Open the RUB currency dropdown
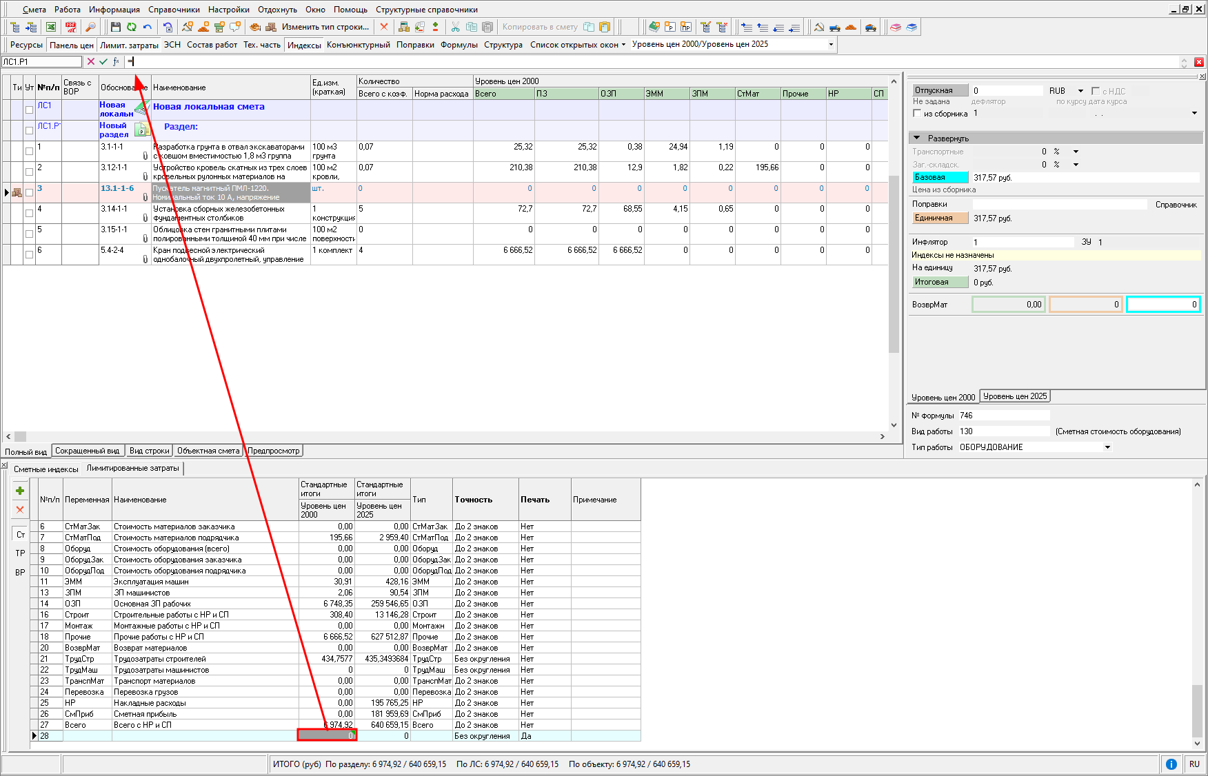The width and height of the screenshot is (1208, 776). tap(1080, 91)
